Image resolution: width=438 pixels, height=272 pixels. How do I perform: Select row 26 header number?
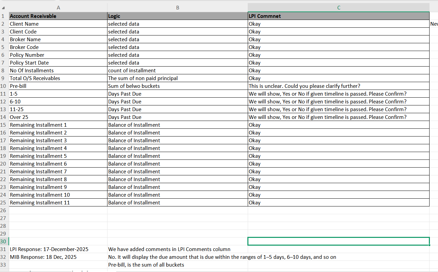tap(4, 211)
